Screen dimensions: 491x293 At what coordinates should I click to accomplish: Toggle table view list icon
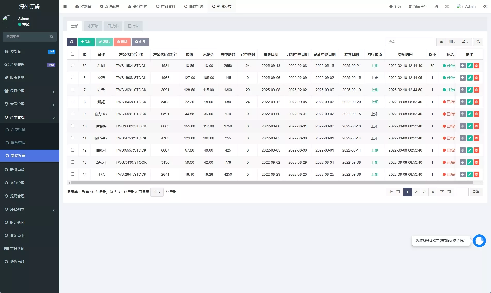[x=441, y=42]
